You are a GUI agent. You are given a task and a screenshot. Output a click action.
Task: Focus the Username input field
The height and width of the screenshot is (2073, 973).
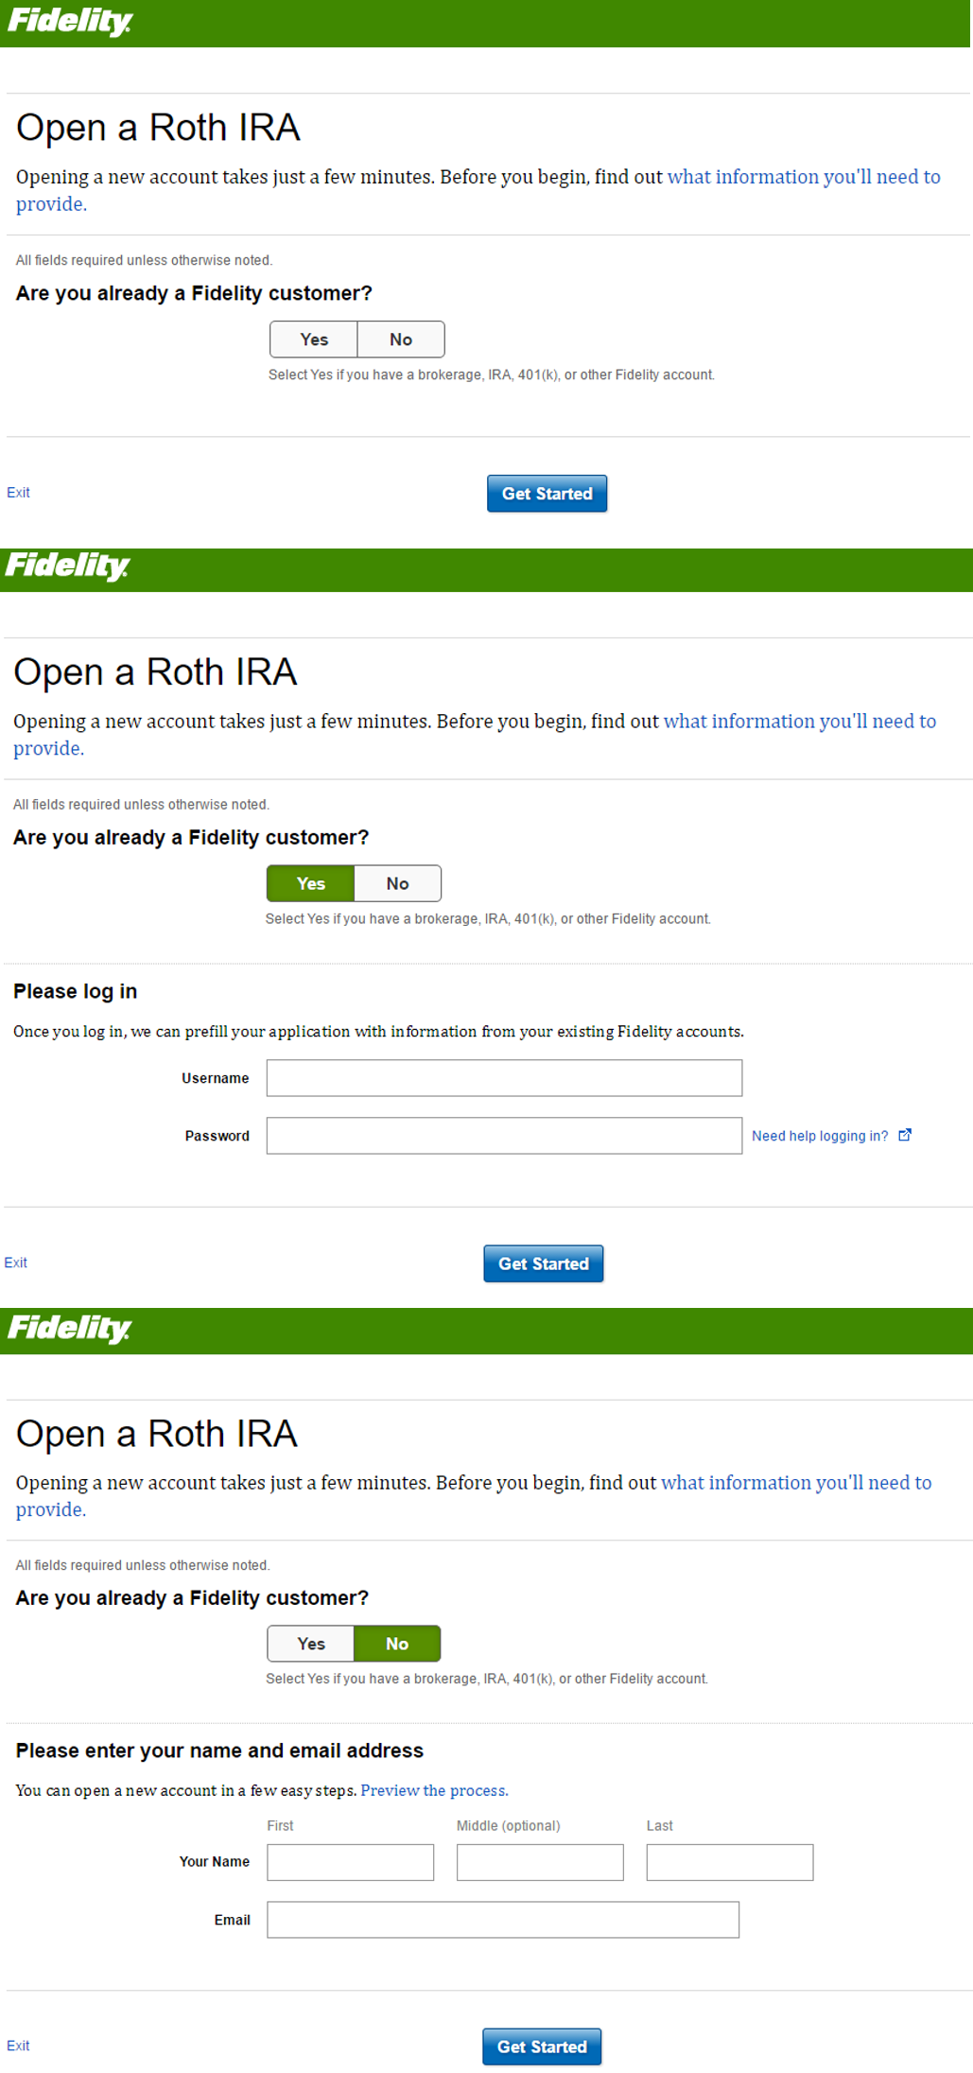point(504,1078)
